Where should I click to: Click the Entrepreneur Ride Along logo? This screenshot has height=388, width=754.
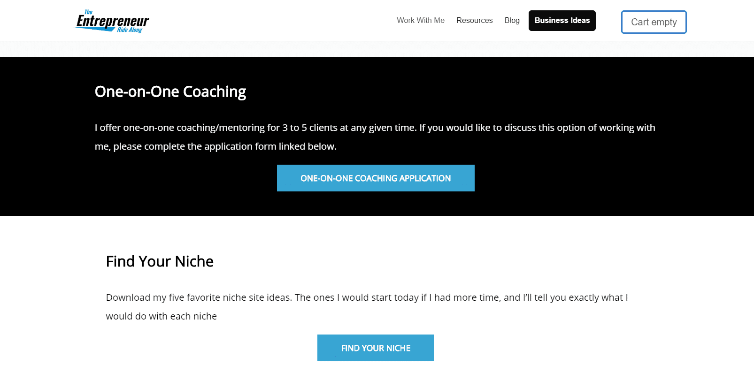[x=111, y=21]
